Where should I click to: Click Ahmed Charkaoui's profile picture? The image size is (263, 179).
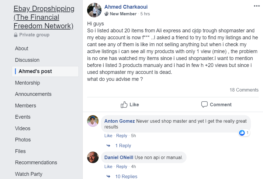94,10
